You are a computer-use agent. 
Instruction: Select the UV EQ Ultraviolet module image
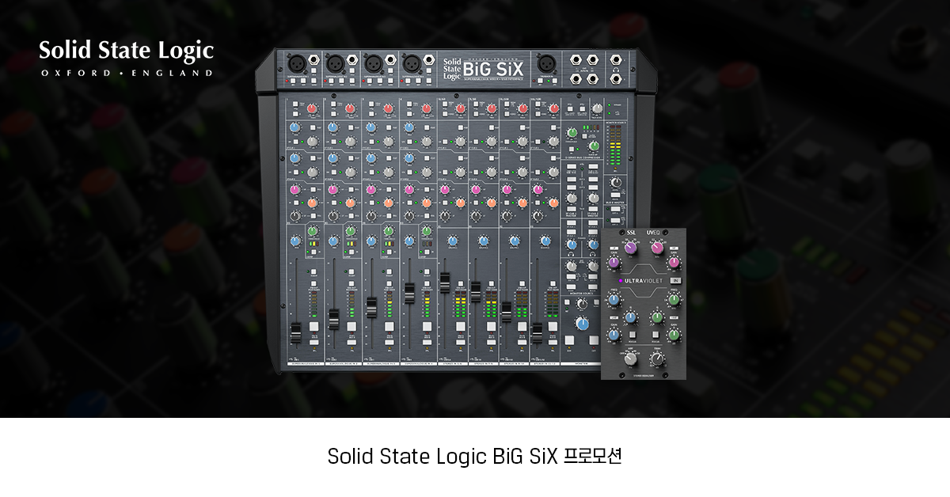(x=644, y=303)
